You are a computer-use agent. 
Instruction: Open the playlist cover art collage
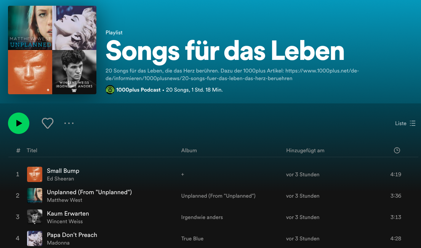pos(52,50)
